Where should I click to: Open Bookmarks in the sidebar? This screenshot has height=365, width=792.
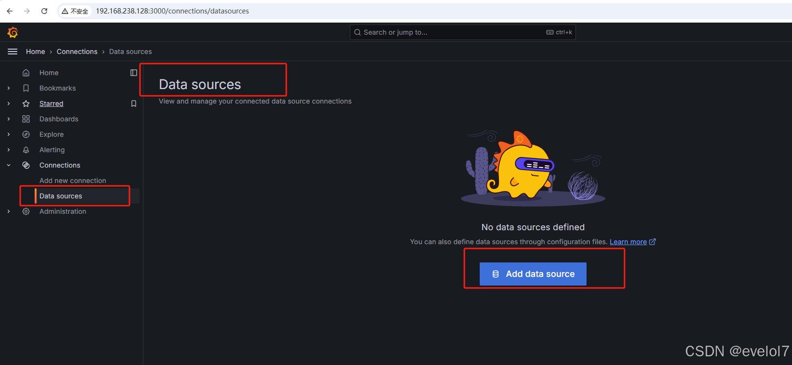pos(58,88)
